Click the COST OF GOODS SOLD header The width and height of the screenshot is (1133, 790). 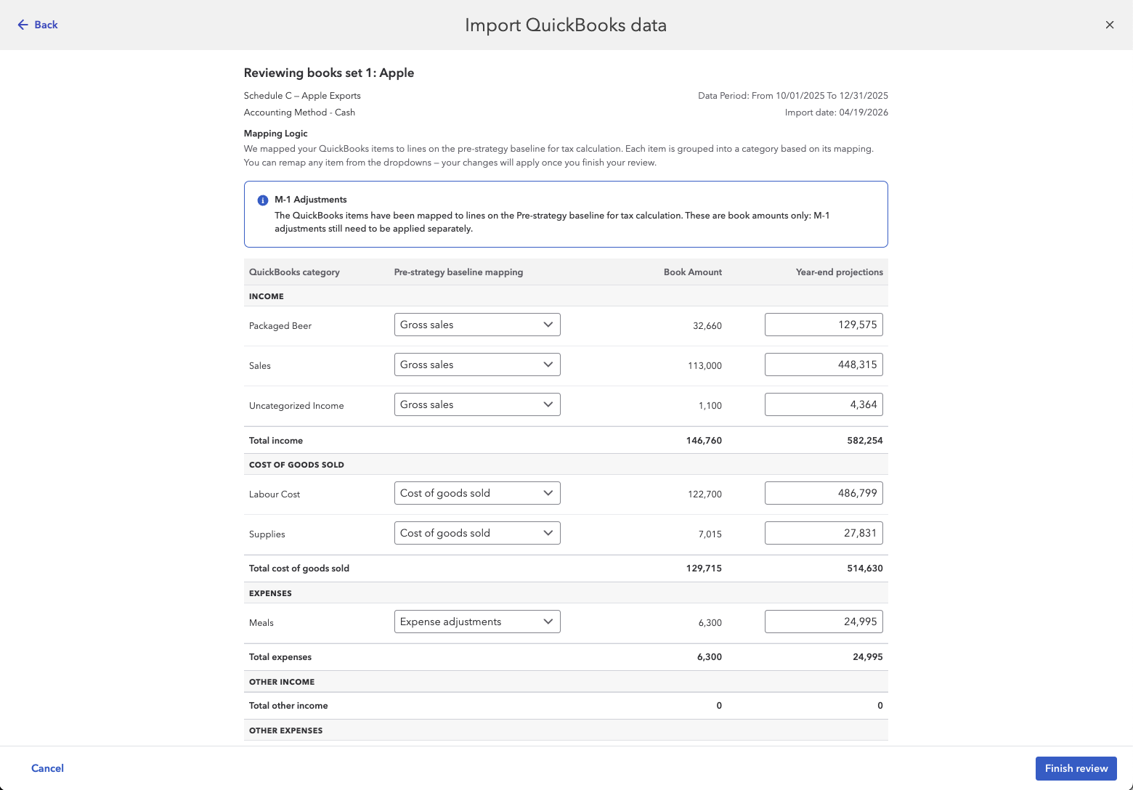pos(296,465)
